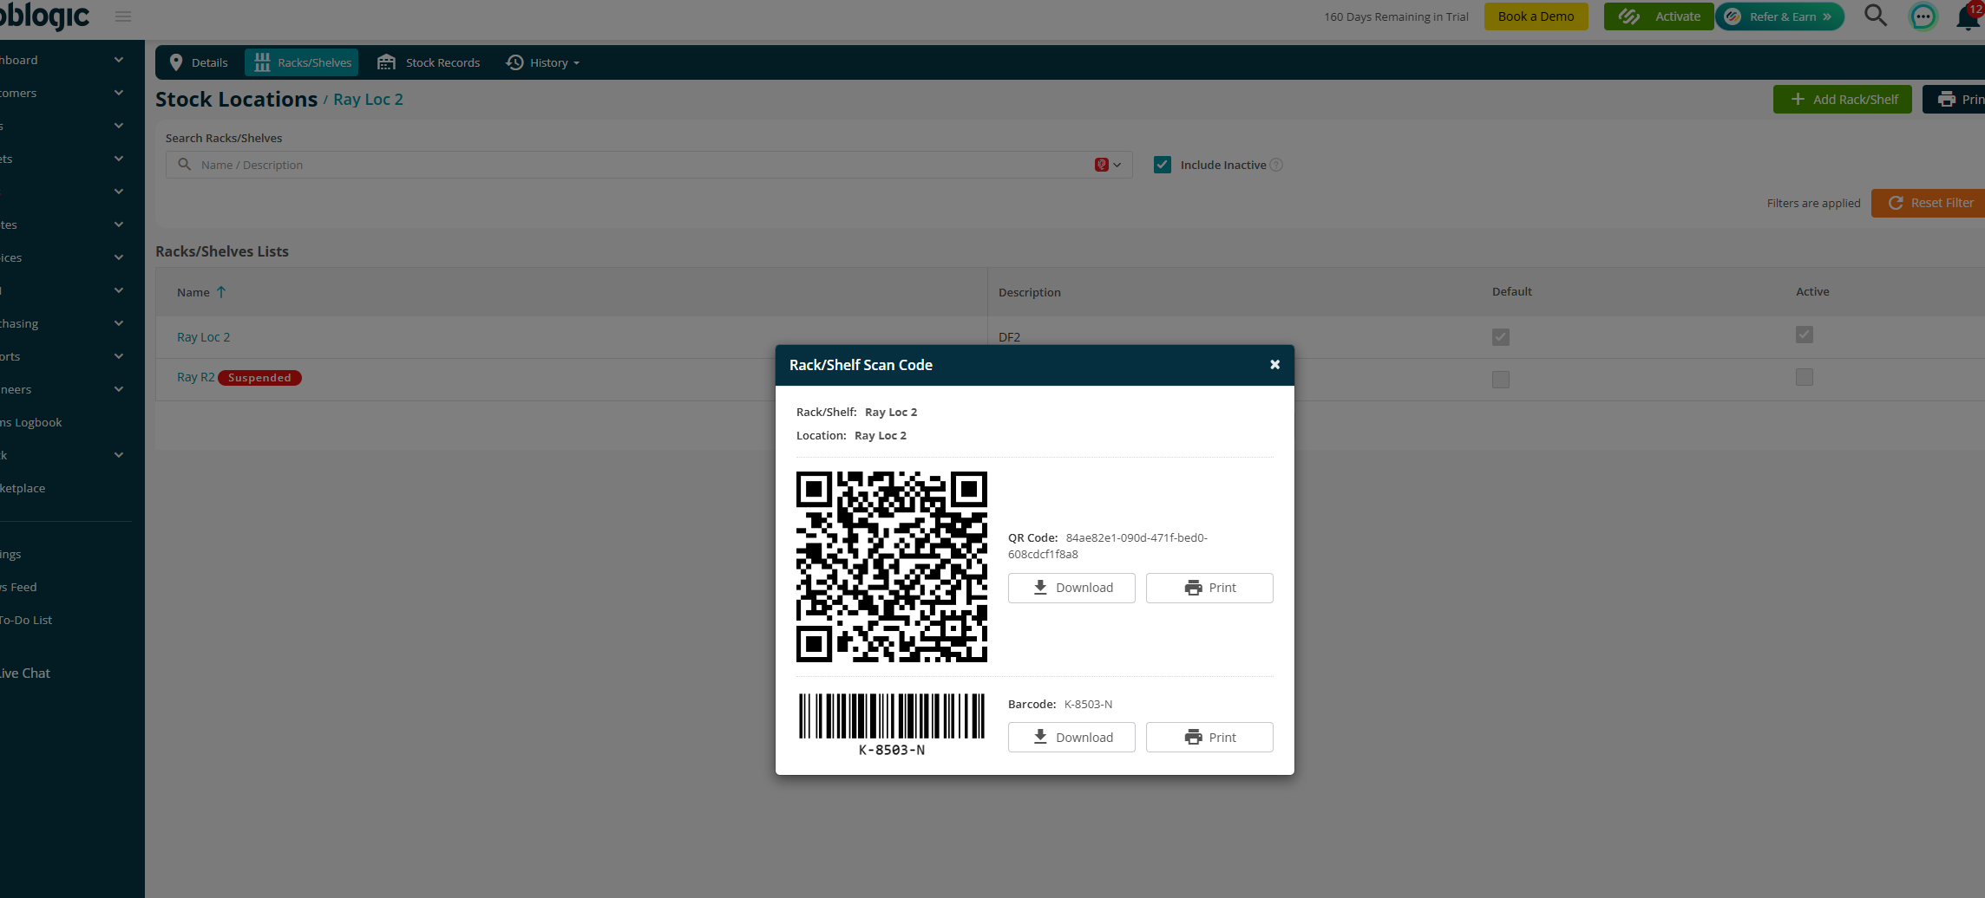Switch to the Racks/Shelves tab
The width and height of the screenshot is (1985, 898).
302,62
